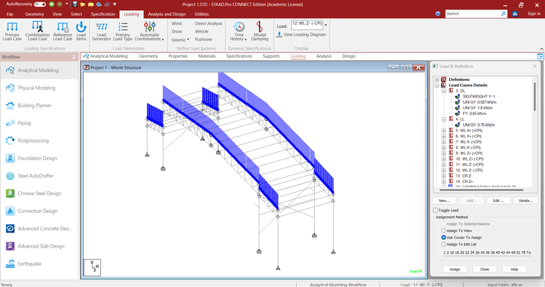The height and width of the screenshot is (287, 545).
Task: Collapse Load Cases Details node
Action: pos(437,85)
